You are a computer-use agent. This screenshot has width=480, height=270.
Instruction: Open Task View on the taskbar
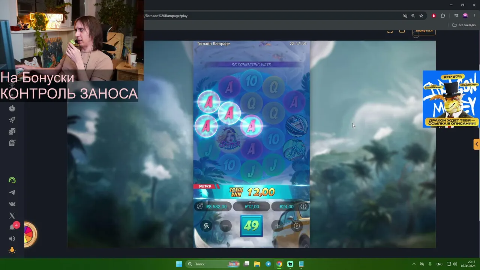pyautogui.click(x=246, y=264)
